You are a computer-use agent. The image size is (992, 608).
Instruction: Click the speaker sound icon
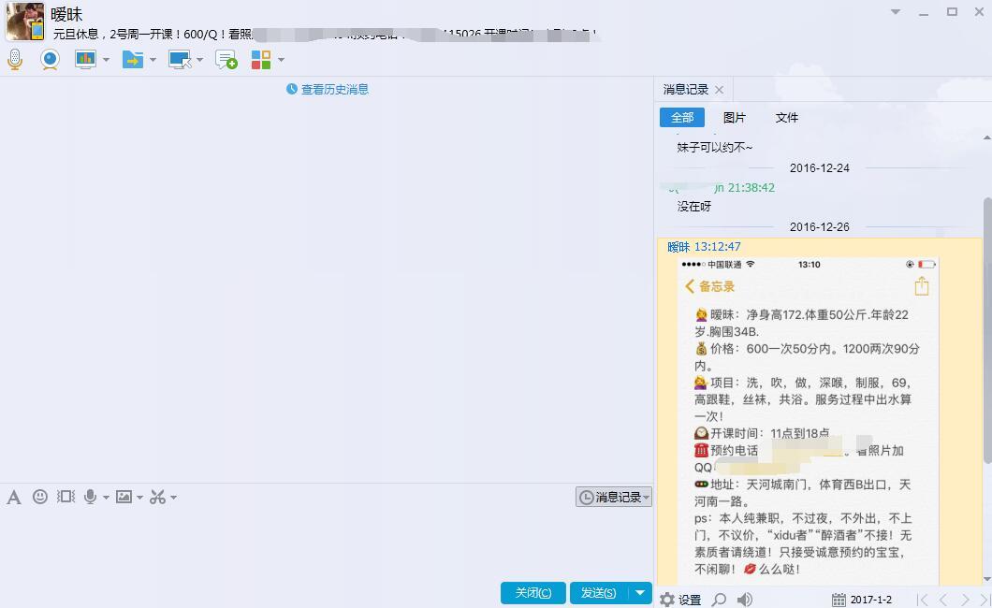pos(745,600)
